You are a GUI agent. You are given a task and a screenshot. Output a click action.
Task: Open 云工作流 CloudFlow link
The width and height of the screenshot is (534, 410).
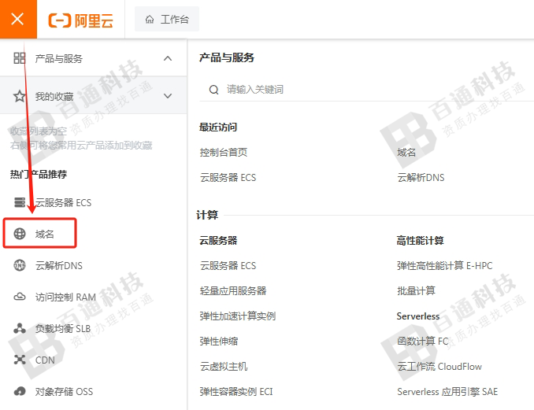pyautogui.click(x=439, y=367)
